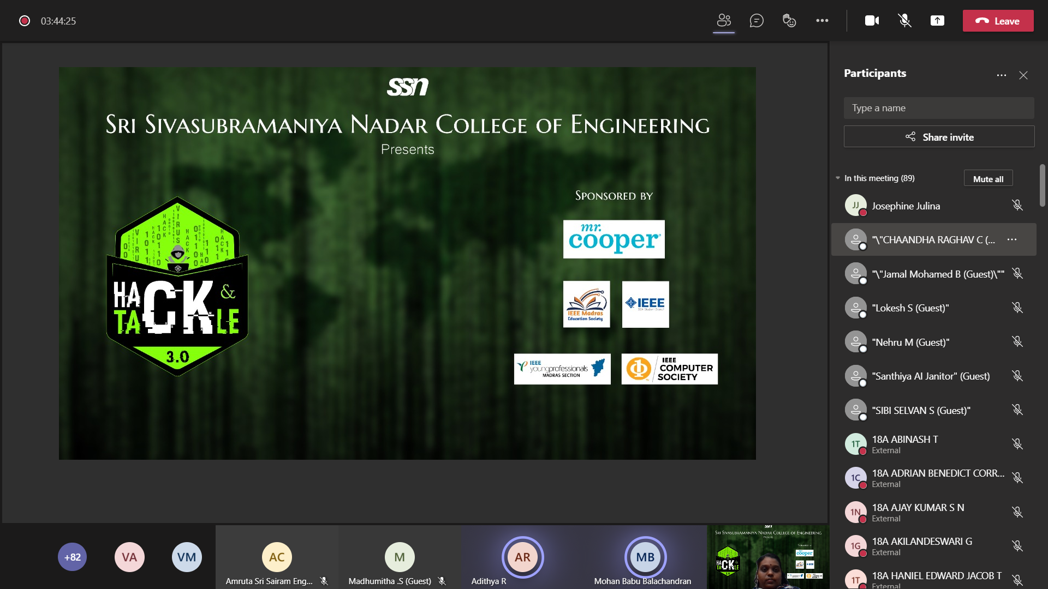Collapse the In this meeting (89) section
This screenshot has width=1048, height=589.
point(838,178)
